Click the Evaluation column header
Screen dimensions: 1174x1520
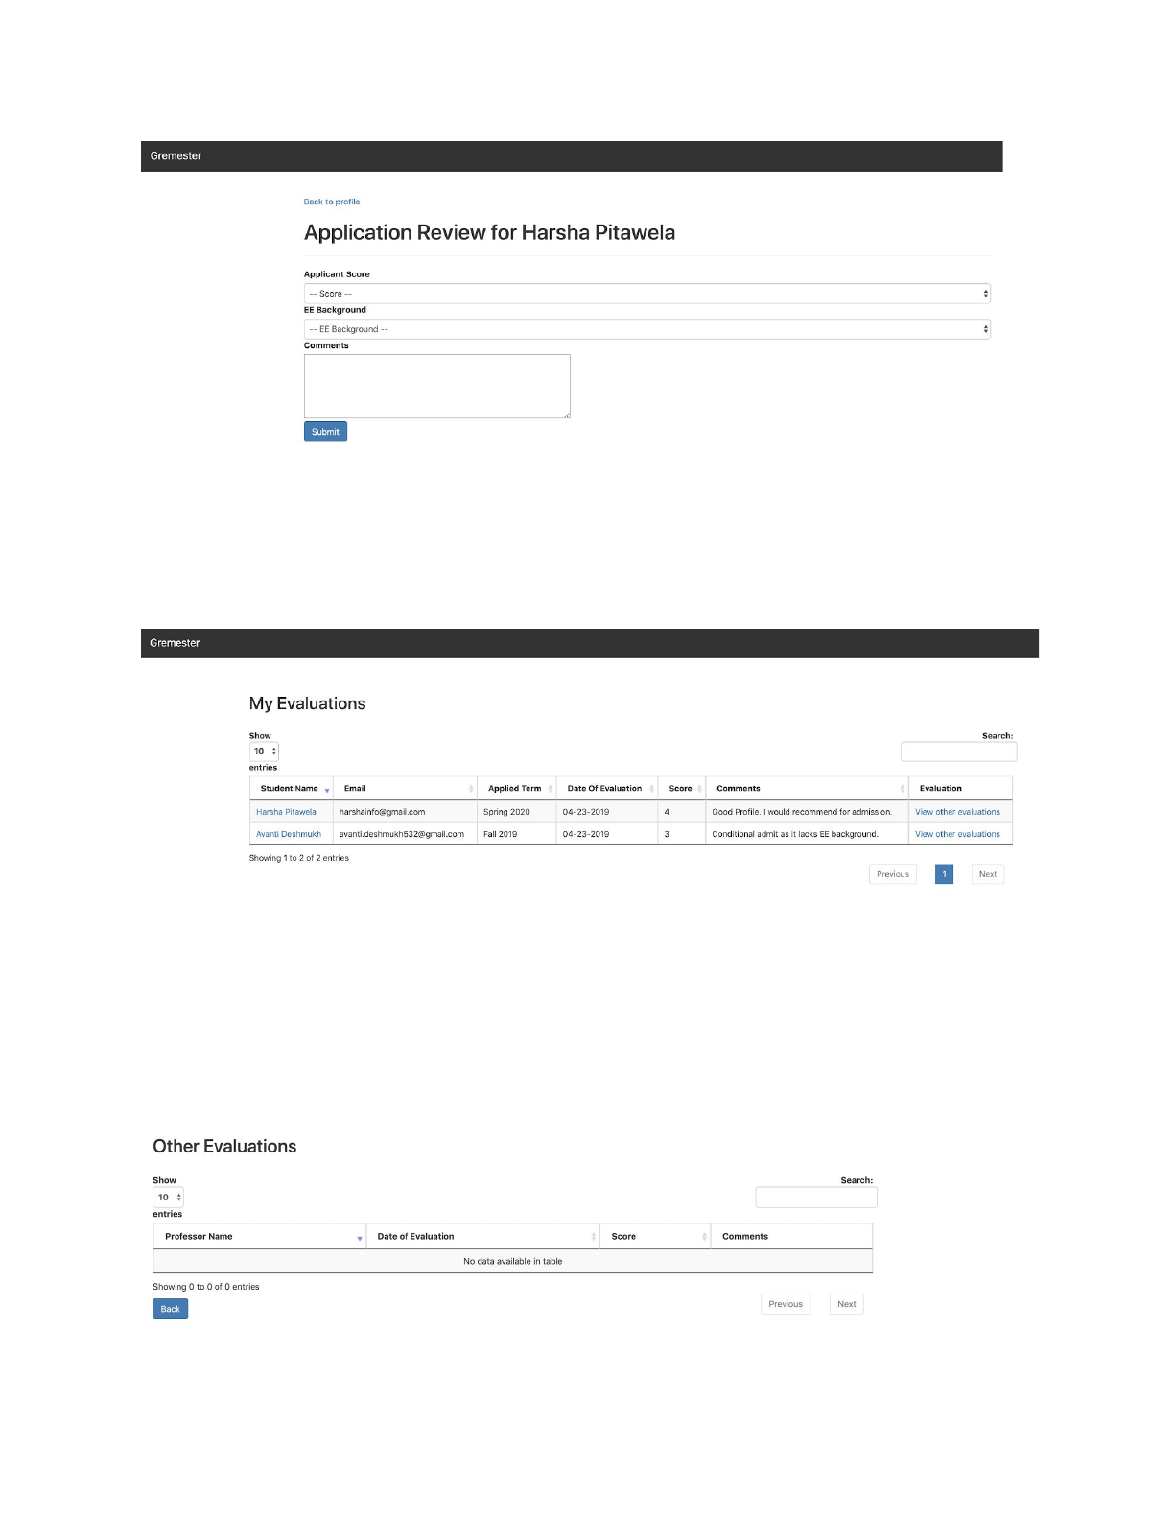tap(960, 788)
